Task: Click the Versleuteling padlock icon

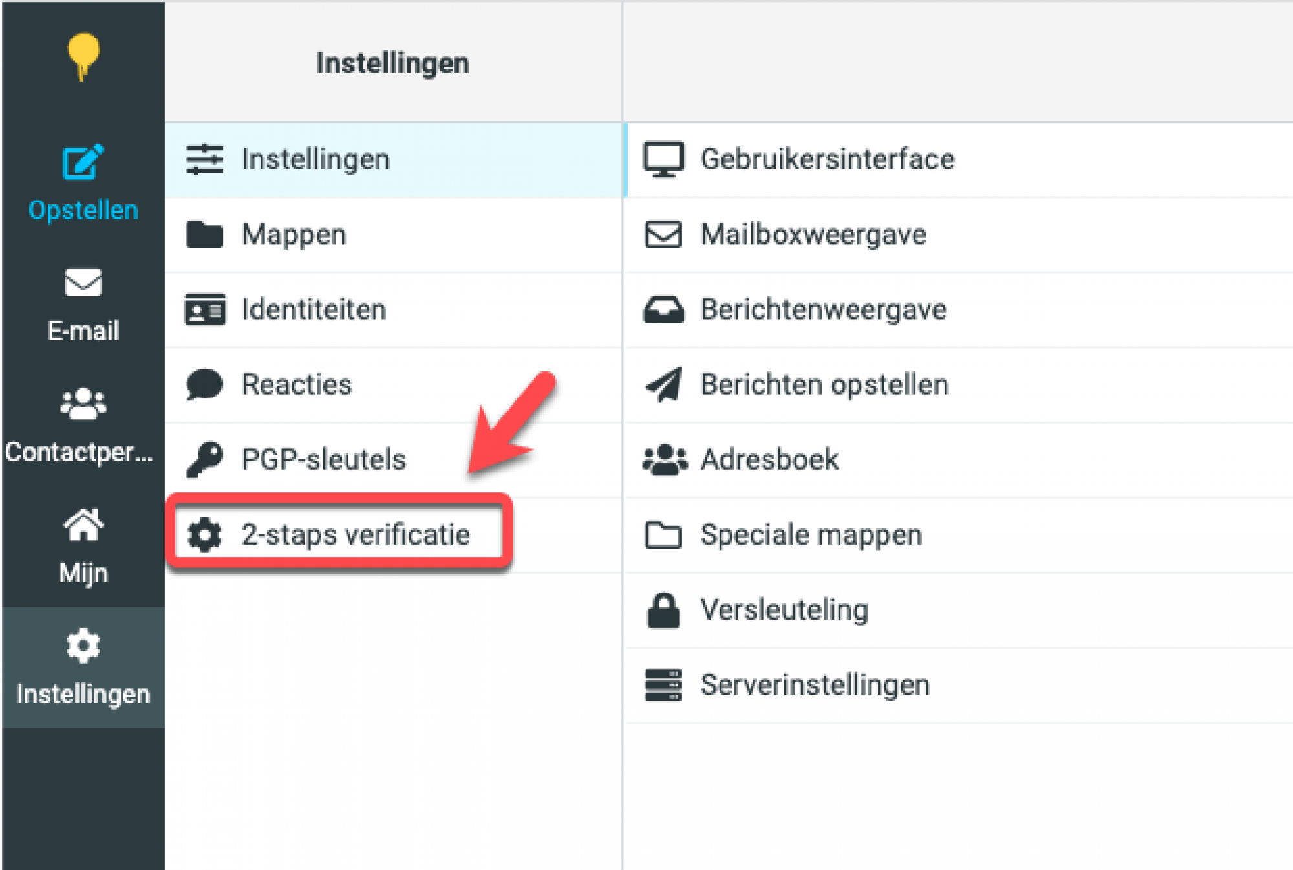Action: click(663, 608)
